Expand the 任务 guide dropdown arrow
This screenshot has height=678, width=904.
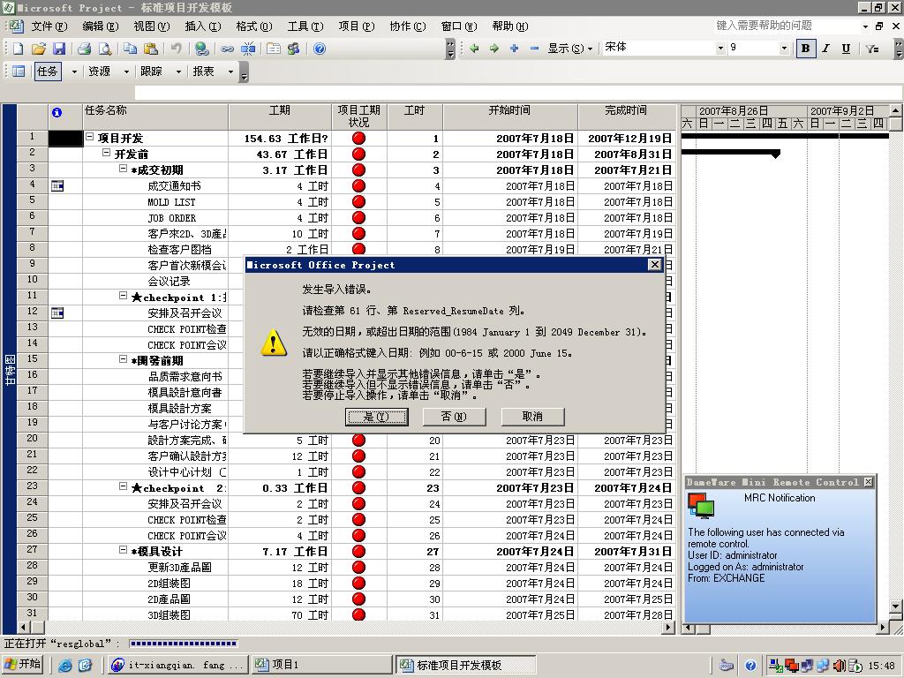click(x=74, y=72)
